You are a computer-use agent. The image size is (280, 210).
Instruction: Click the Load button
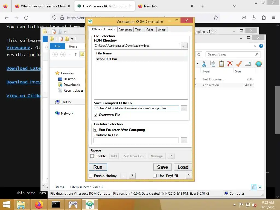pyautogui.click(x=183, y=167)
